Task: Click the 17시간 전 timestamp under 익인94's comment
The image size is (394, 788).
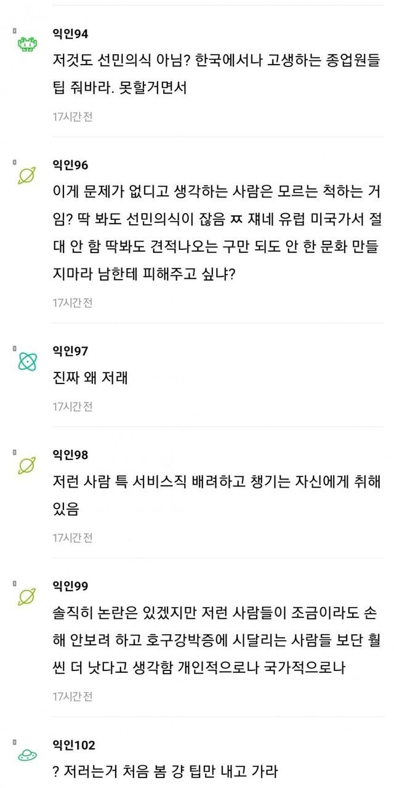Action: coord(72,116)
